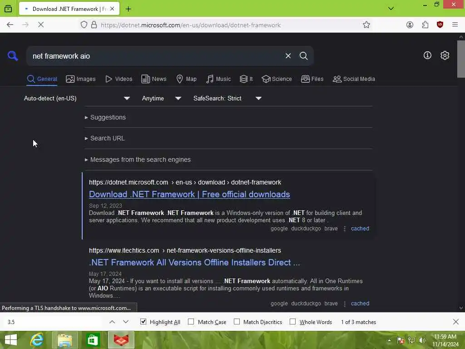Enable Match Case checkbox
The image size is (465, 349).
(x=191, y=322)
